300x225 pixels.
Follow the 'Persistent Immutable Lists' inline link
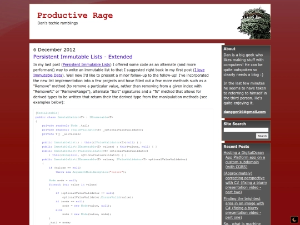[86, 64]
